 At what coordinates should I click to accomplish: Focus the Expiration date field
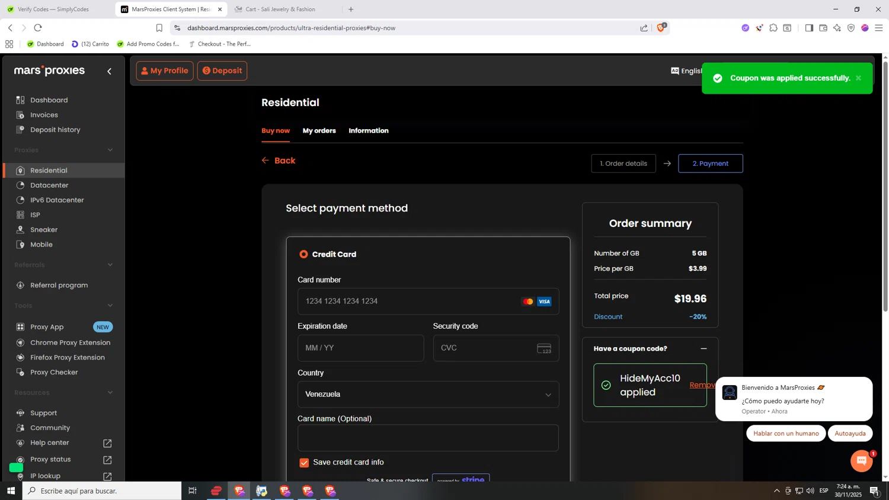[360, 348]
